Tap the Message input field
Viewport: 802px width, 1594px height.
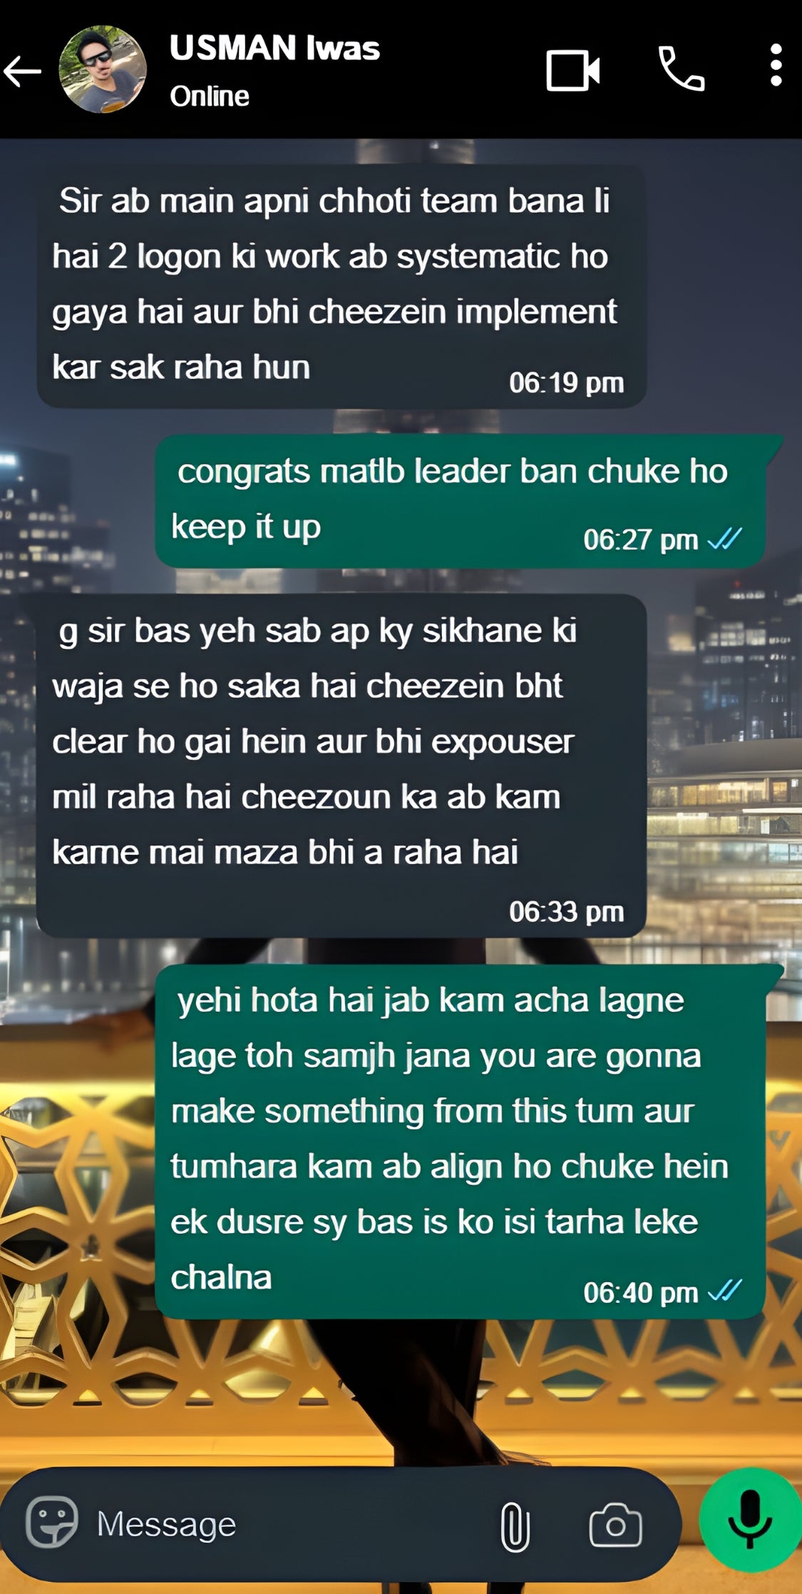pyautogui.click(x=285, y=1524)
